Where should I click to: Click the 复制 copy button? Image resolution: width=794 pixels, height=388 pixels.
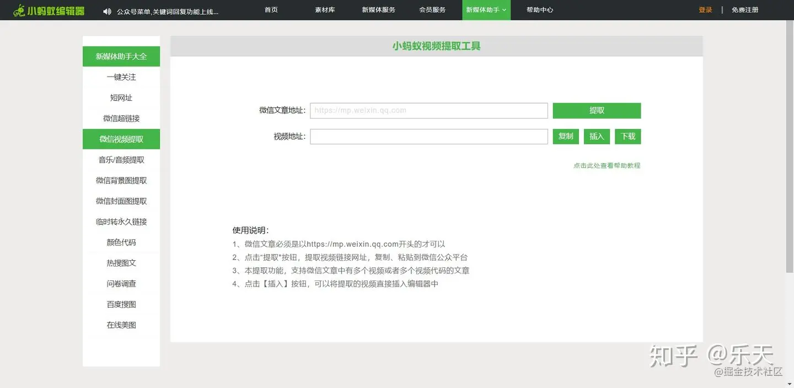[x=565, y=136]
